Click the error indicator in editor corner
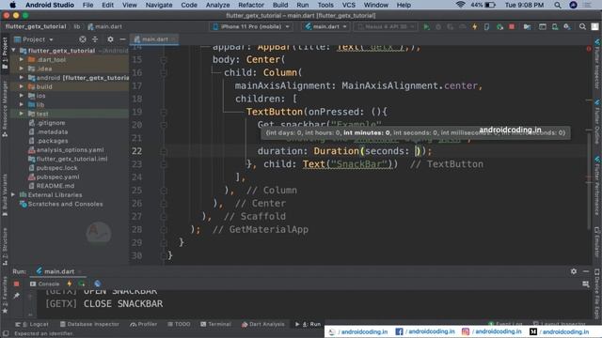The height and width of the screenshot is (338, 602). 589,49
